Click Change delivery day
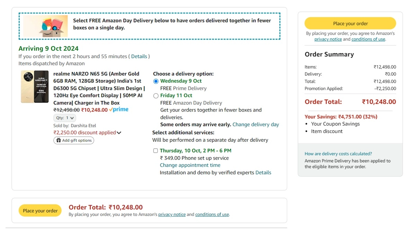Image resolution: width=416 pixels, height=234 pixels. 256,124
